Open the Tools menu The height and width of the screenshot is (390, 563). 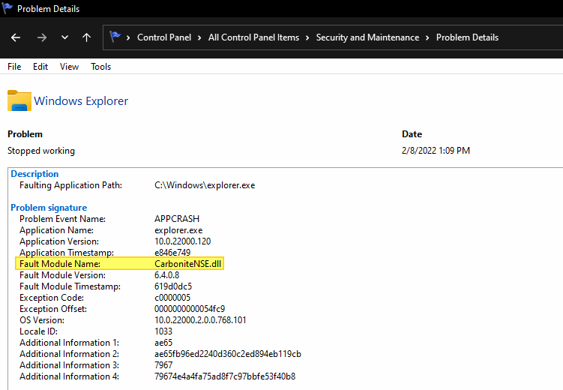(x=100, y=67)
